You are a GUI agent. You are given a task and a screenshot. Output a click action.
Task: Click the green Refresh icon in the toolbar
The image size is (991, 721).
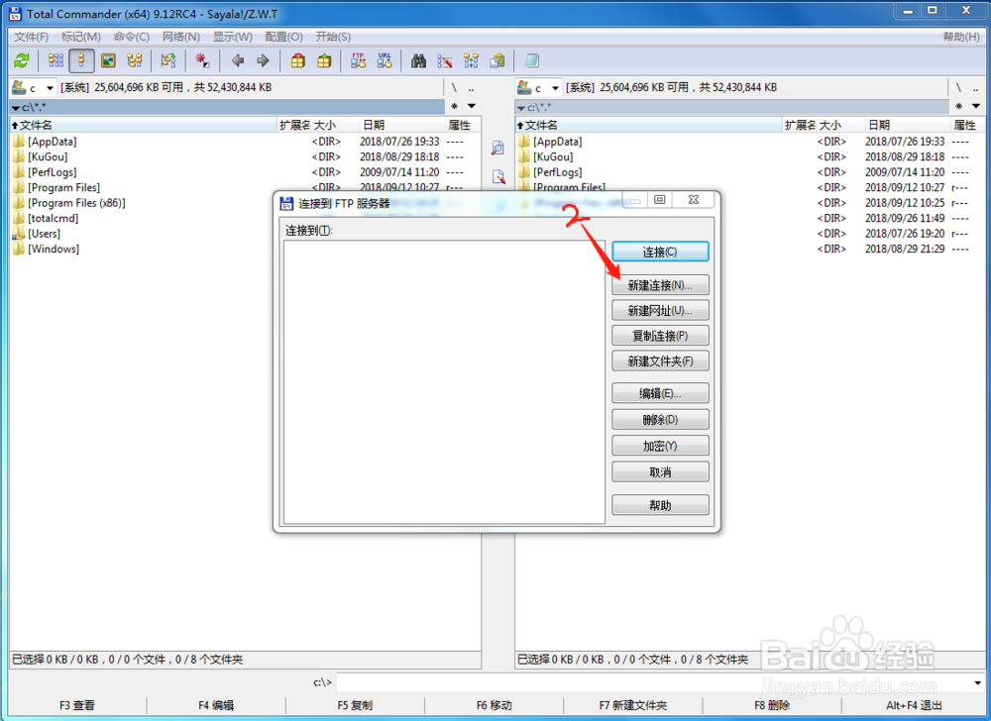pos(22,60)
